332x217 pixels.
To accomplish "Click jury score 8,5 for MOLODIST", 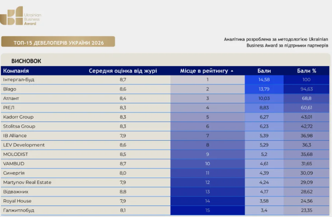I will [123, 154].
